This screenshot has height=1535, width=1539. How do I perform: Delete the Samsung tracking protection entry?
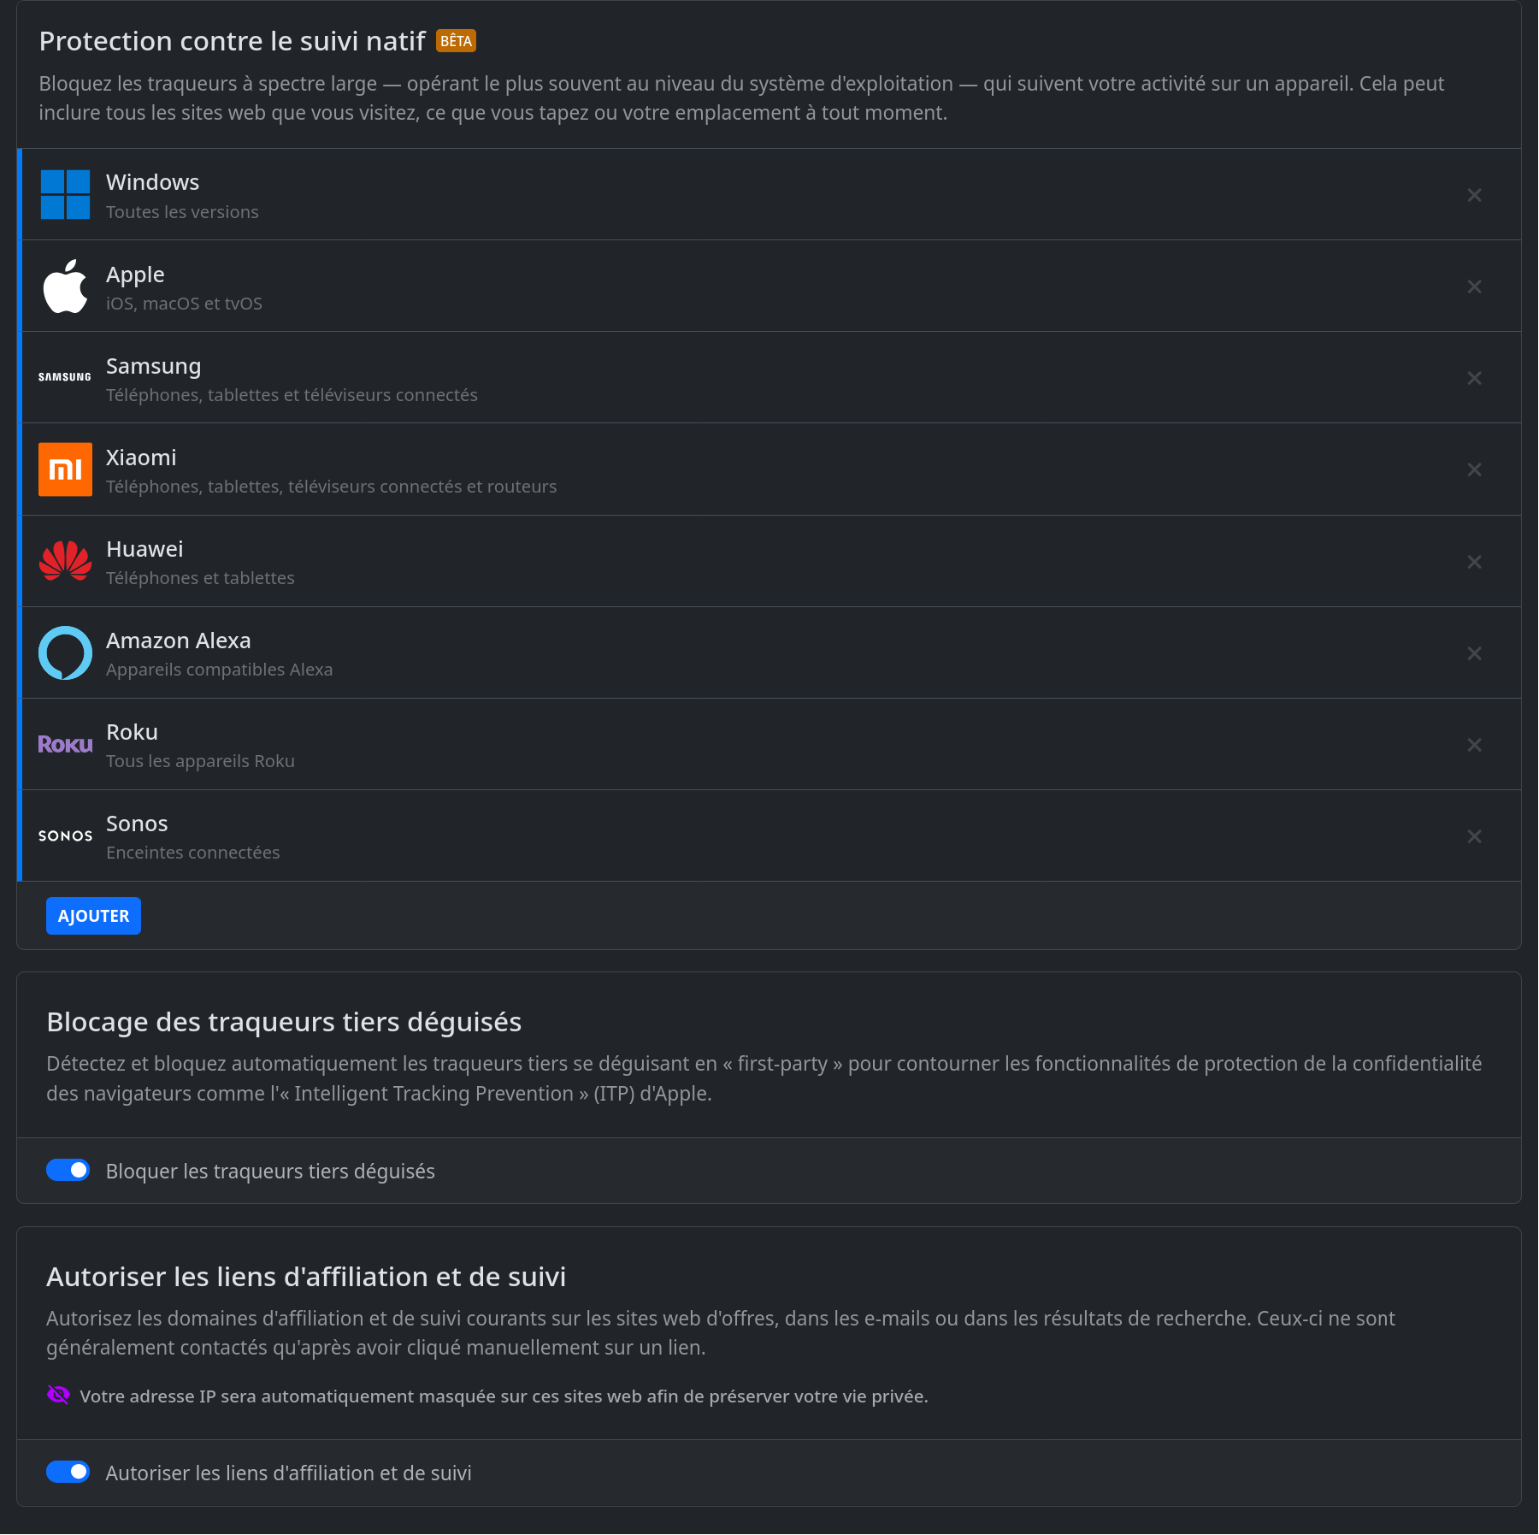[x=1474, y=378]
